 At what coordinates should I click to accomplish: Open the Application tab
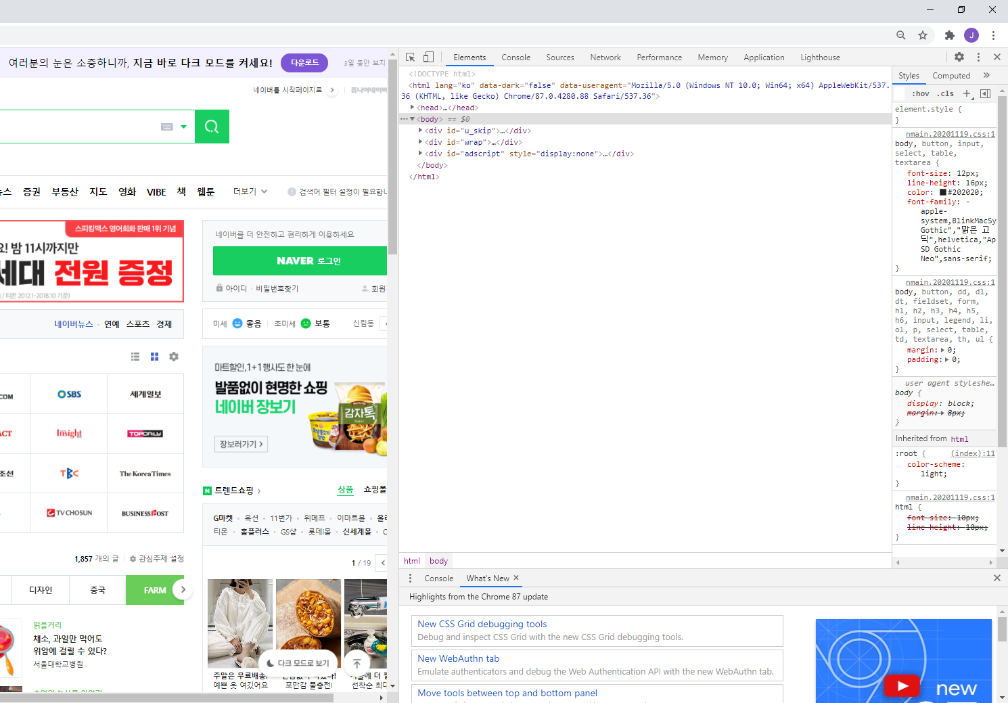tap(764, 58)
